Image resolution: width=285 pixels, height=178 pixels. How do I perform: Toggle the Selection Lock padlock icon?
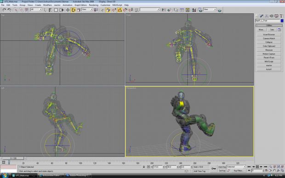tap(144, 167)
